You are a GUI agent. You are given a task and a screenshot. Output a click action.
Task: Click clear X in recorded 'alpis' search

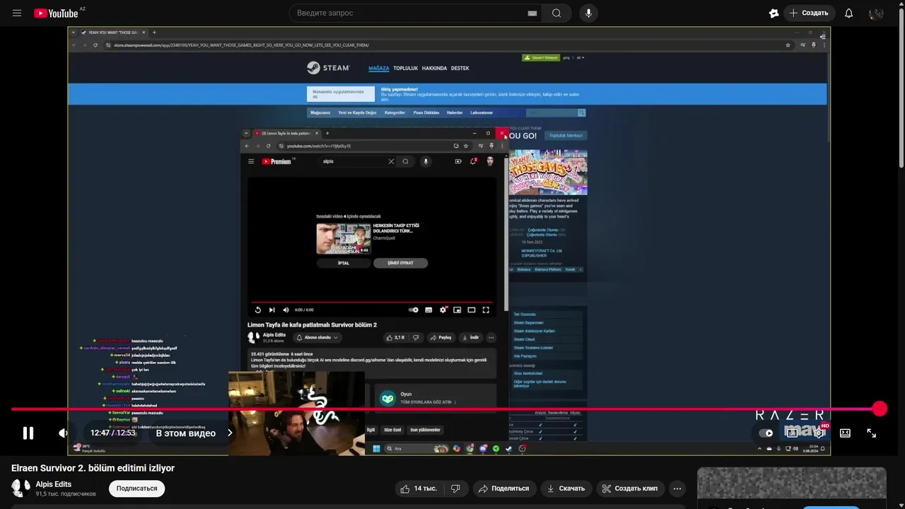tap(391, 161)
